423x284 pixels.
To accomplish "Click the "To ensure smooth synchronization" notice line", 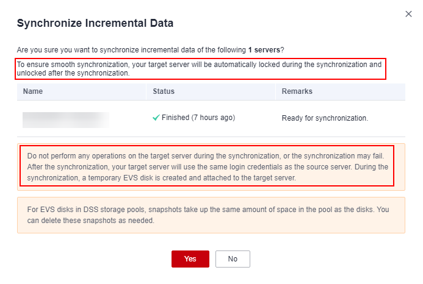I will tap(199, 64).
